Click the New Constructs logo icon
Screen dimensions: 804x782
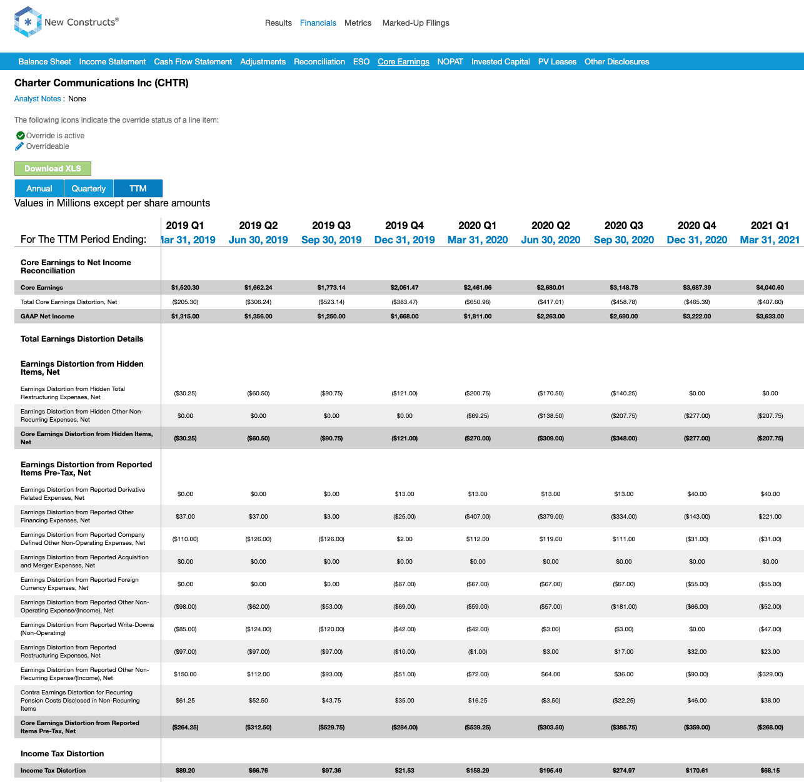tap(28, 22)
